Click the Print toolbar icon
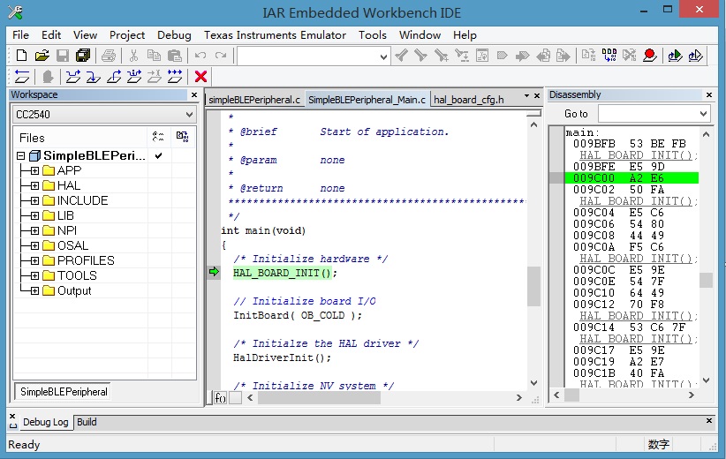The height and width of the screenshot is (459, 726). tap(109, 56)
